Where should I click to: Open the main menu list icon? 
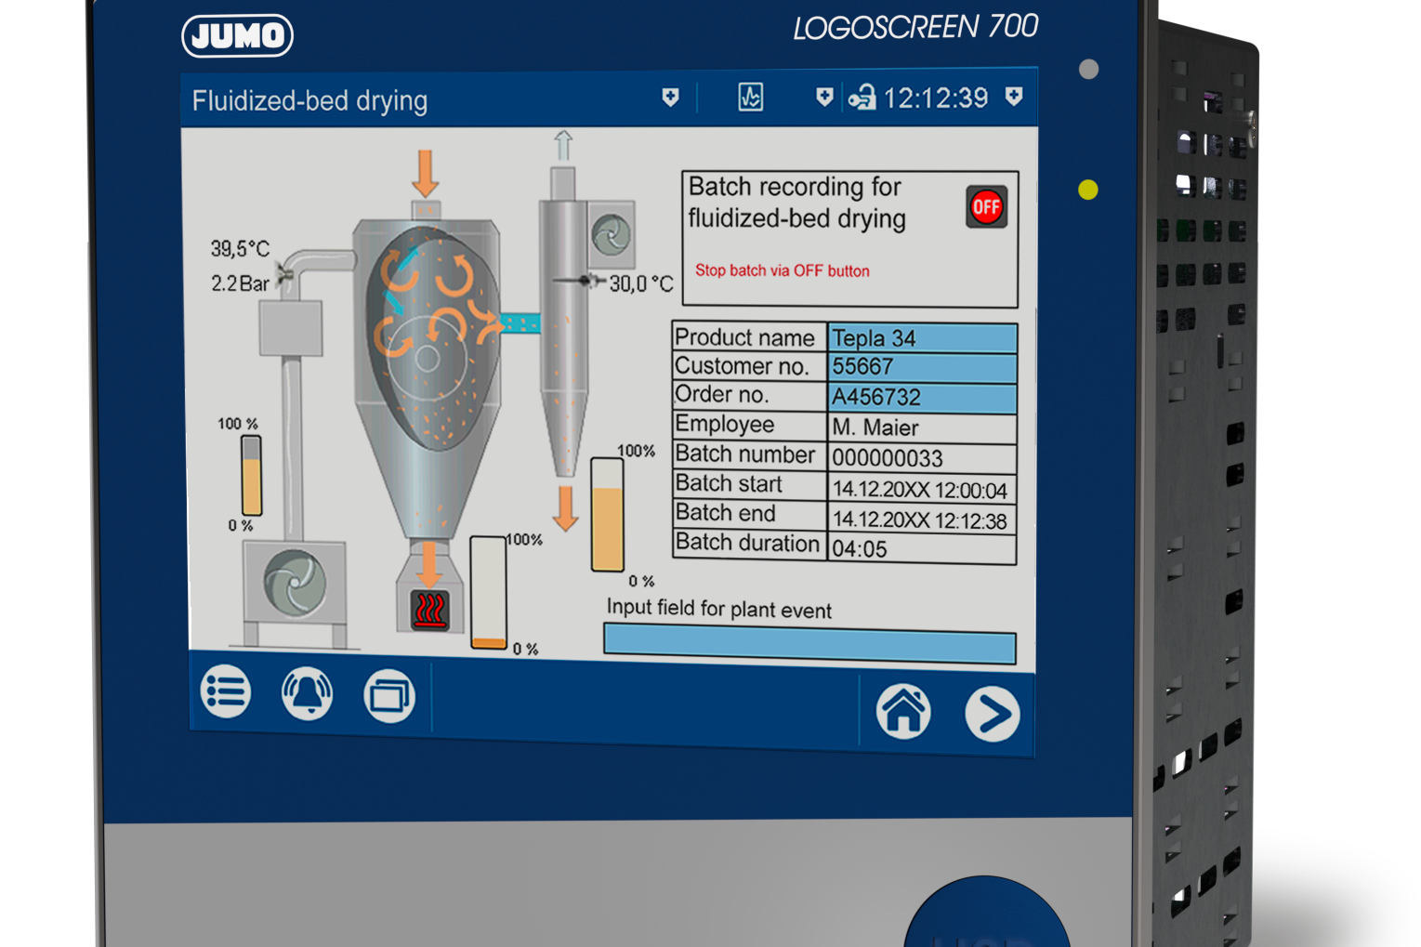click(x=225, y=692)
